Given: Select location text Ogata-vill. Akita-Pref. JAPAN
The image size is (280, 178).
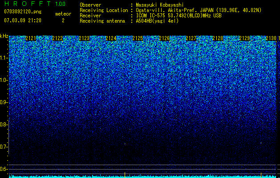Looking at the screenshot, I should [x=174, y=10].
